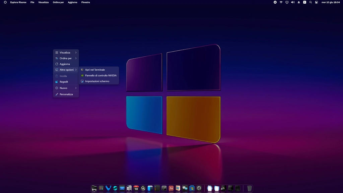343x193 pixels.
Task: Expand the Ordina per context submenu
Action: point(66,58)
